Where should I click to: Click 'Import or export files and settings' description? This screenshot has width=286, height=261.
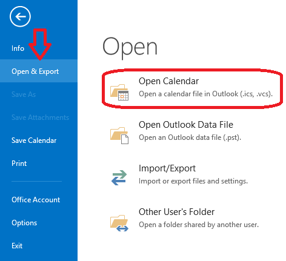pos(193,181)
